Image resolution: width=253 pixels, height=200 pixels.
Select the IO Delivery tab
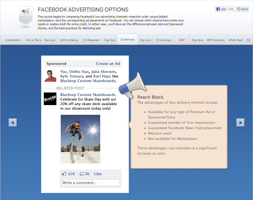coord(128,39)
